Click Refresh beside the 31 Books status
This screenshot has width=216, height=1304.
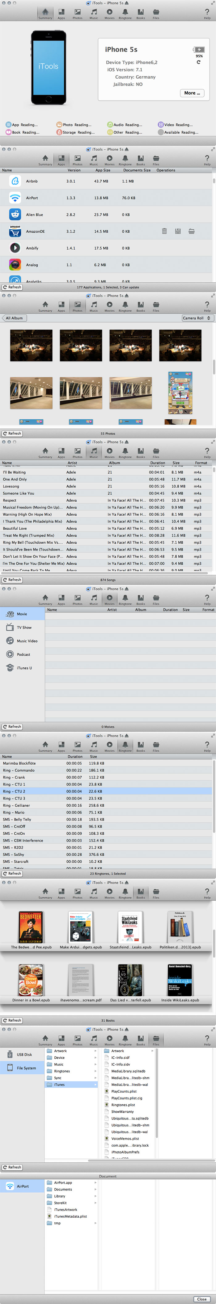[12, 1020]
